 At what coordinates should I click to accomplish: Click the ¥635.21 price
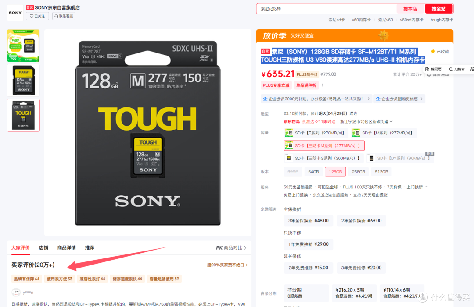[x=278, y=74]
